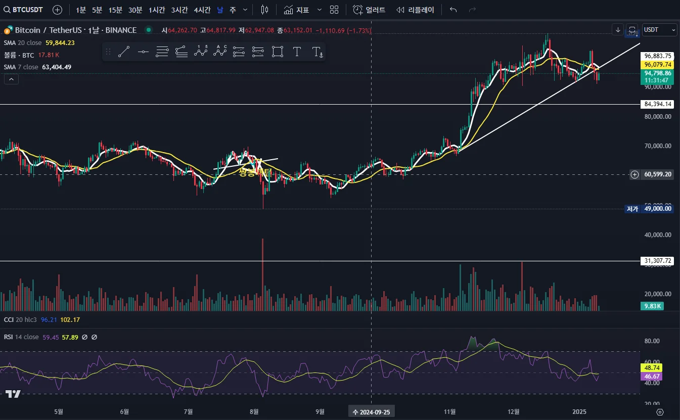The height and width of the screenshot is (420, 680).
Task: Select the CCI 20 hlc3 indicator legend
Action: (41, 320)
